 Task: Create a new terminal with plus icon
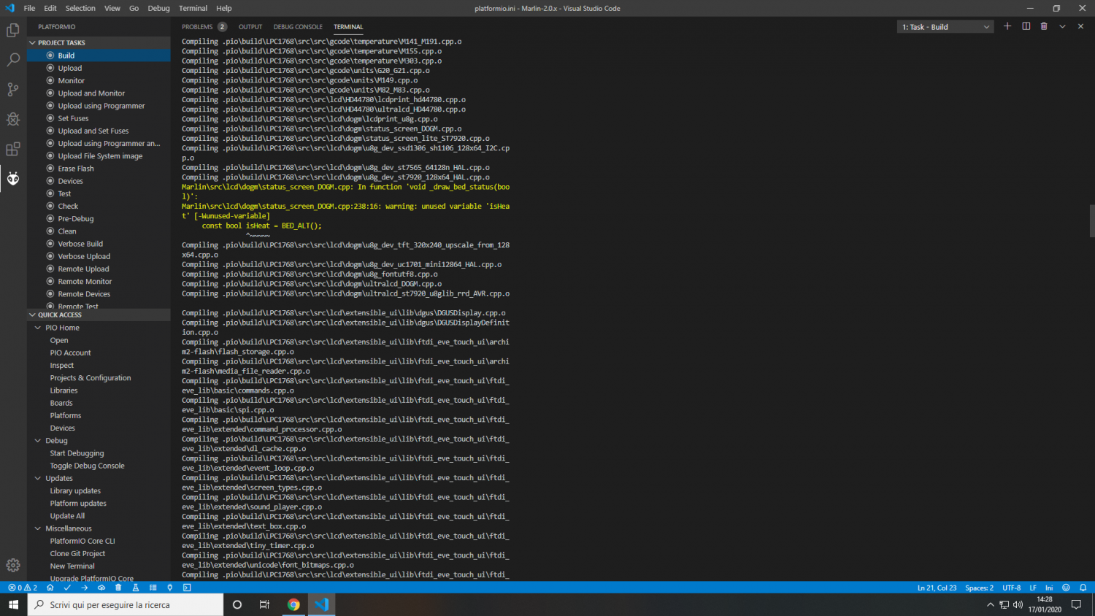(1007, 26)
